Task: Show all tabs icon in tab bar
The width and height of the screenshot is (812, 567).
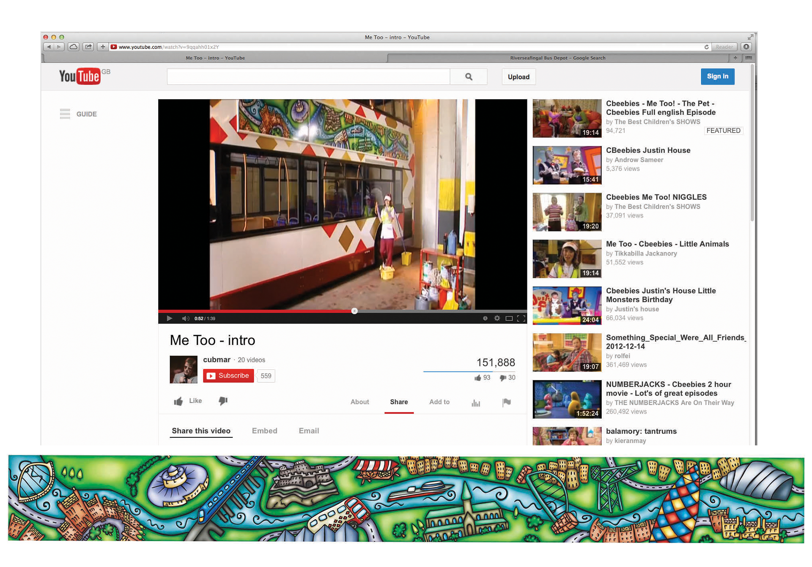Action: pos(749,58)
